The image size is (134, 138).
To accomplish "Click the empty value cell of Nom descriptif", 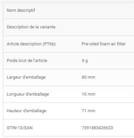I will coord(106,10).
